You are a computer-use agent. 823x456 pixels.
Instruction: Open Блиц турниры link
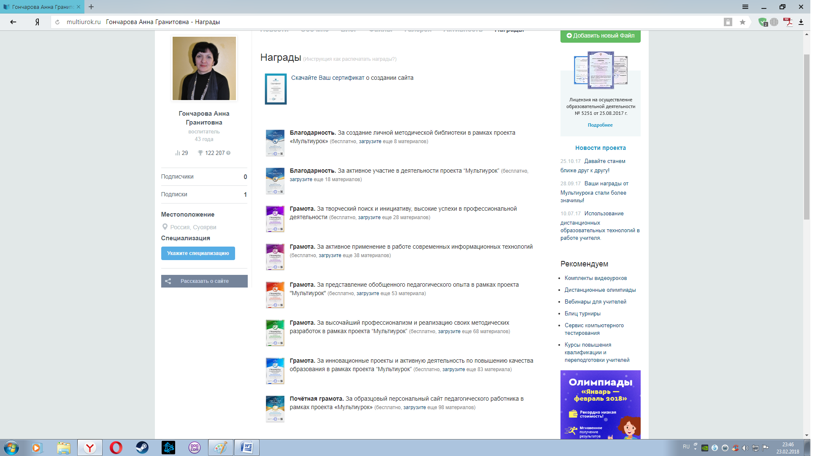(582, 314)
